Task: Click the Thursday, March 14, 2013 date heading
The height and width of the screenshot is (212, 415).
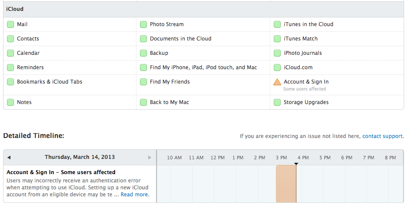Action: click(x=80, y=157)
